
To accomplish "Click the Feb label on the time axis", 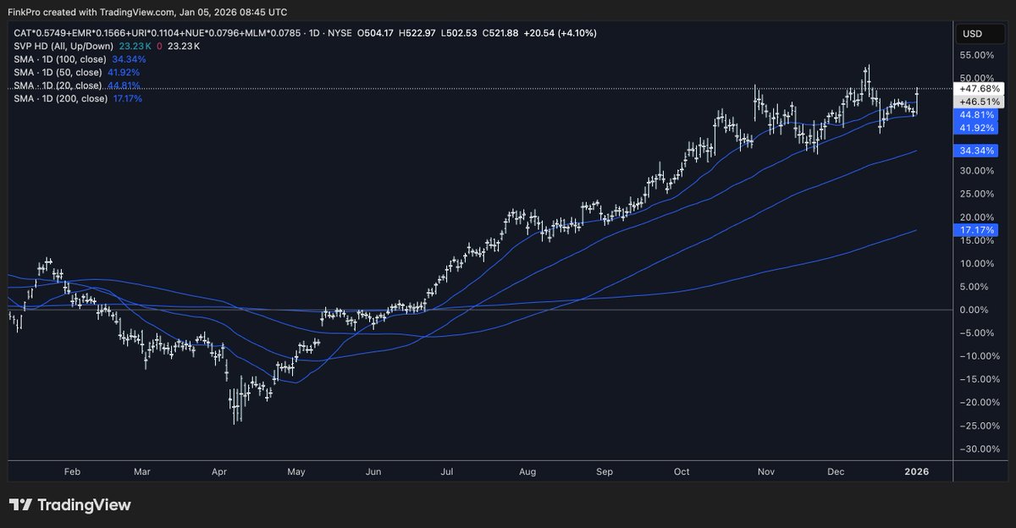I will pos(71,472).
